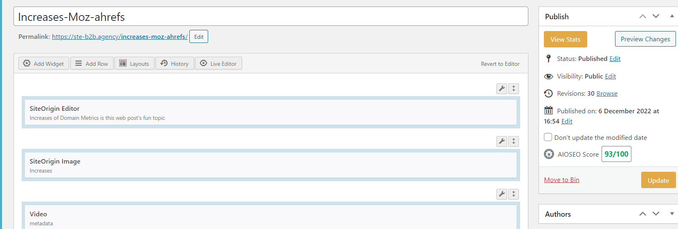The width and height of the screenshot is (678, 229).
Task: Open the Layouts panel
Action: coord(134,63)
